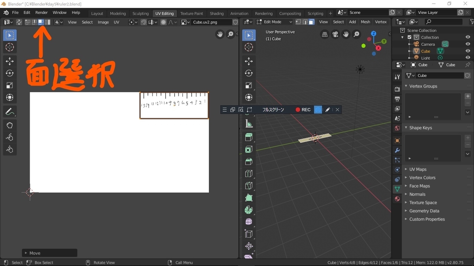The image size is (474, 266).
Task: Select the Bevel tool
Action: 249,162
